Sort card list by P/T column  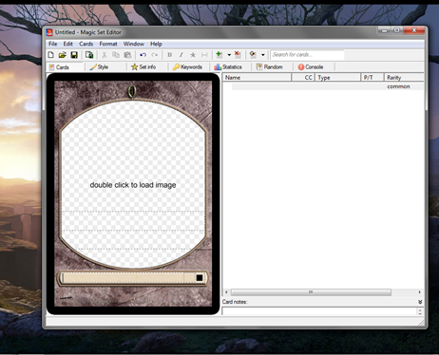(x=372, y=78)
